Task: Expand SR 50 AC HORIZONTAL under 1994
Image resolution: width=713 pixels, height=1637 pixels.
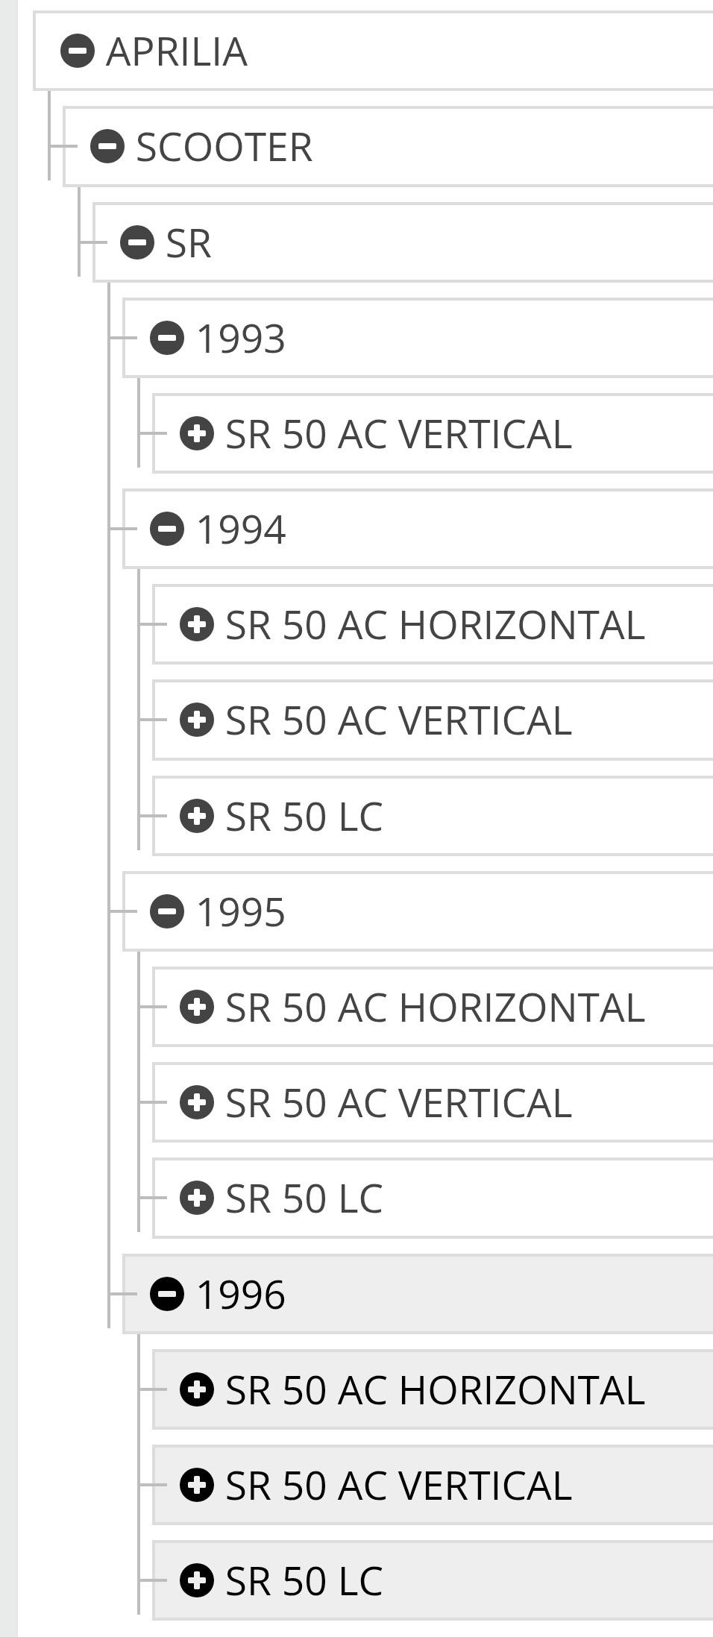Action: (x=197, y=625)
